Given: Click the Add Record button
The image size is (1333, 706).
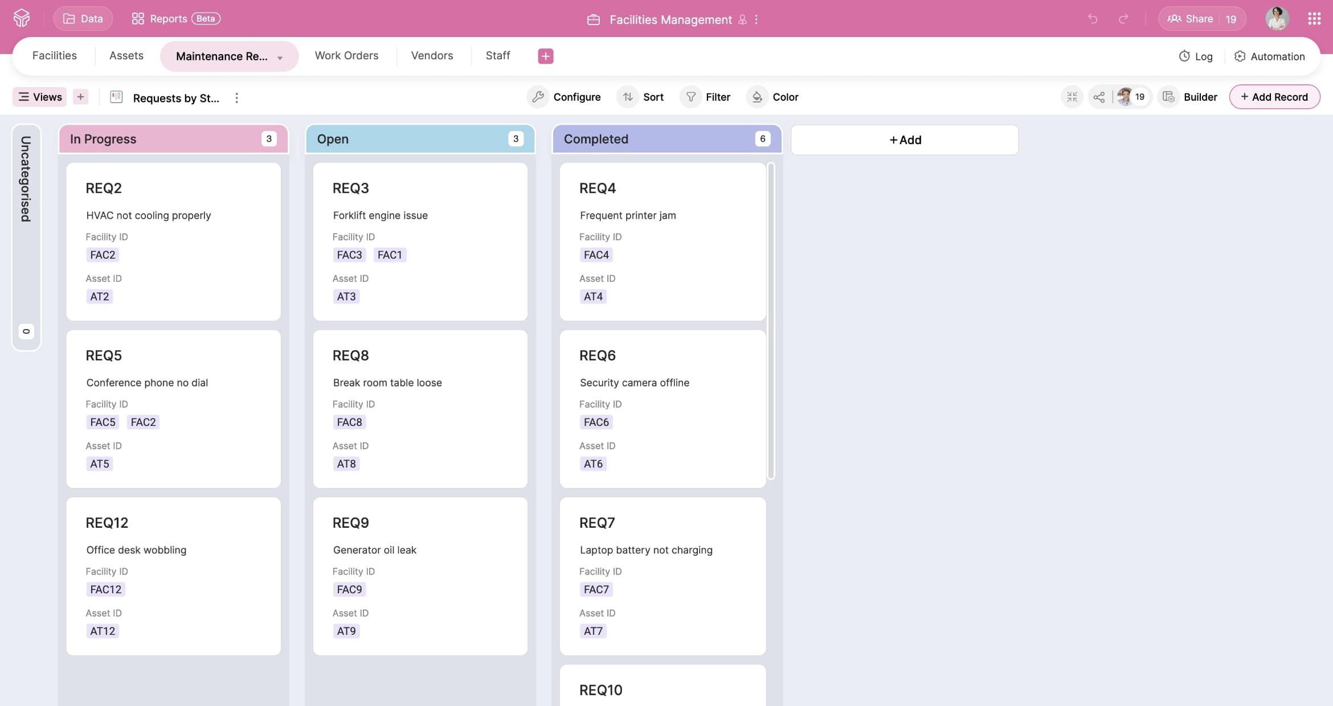Looking at the screenshot, I should 1274,97.
